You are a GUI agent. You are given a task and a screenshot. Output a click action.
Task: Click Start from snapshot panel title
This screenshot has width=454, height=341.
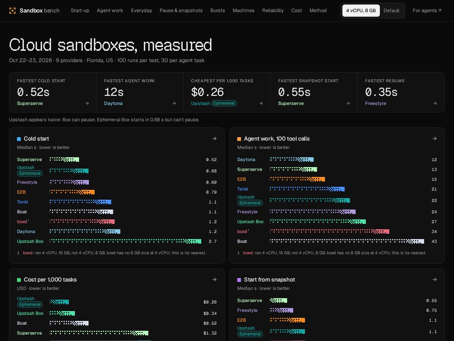[269, 280]
